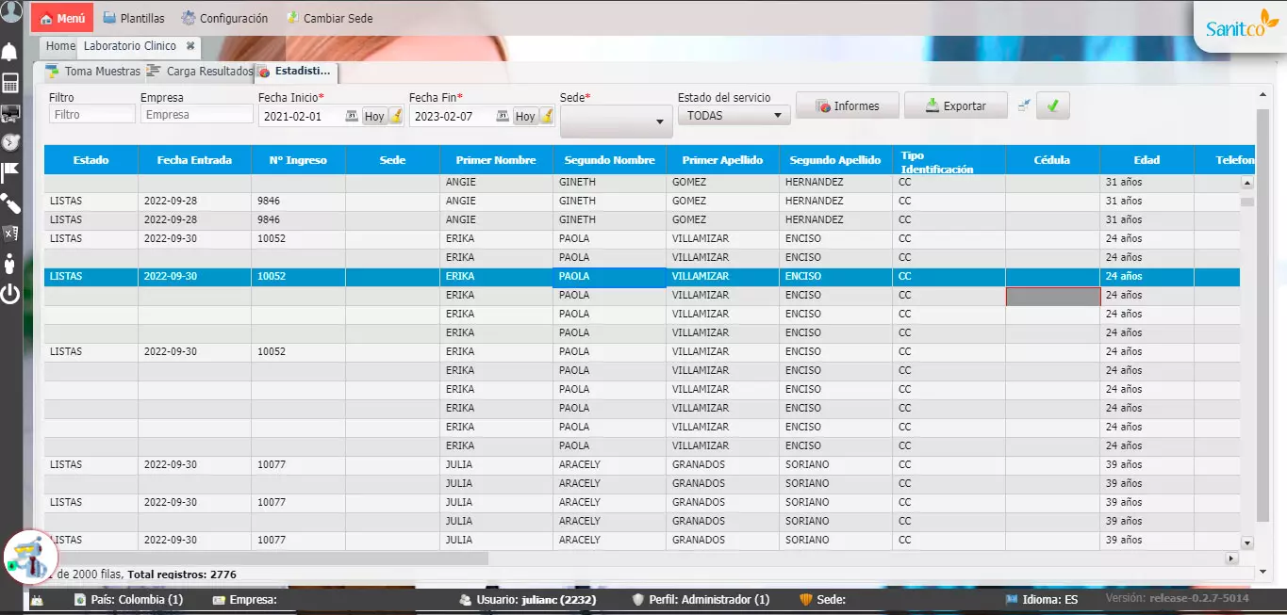This screenshot has width=1287, height=615.
Task: Click the green checkmark apply button
Action: coord(1052,106)
